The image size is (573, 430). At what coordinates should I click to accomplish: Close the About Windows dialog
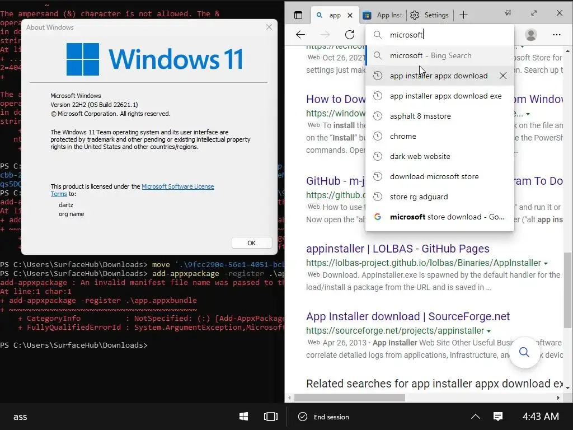coord(269,27)
